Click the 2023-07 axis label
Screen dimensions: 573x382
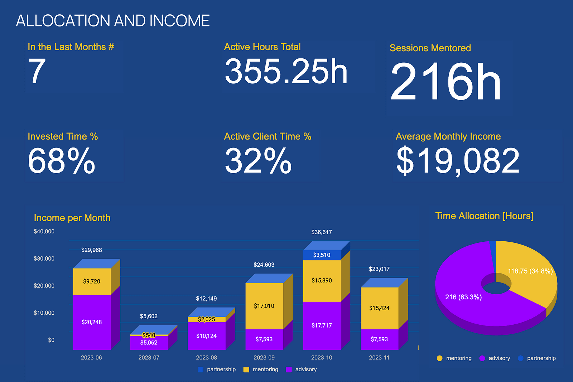click(x=149, y=358)
